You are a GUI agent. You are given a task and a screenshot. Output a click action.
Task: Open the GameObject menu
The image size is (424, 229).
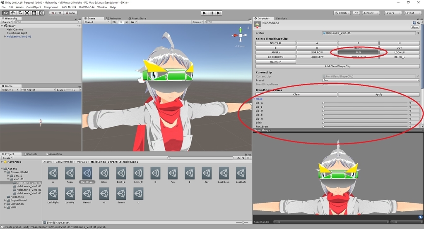tap(34, 7)
